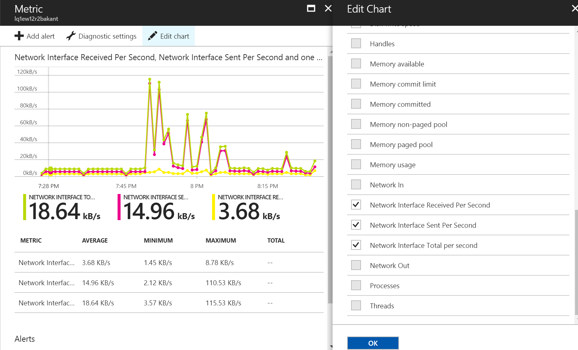Image resolution: width=578 pixels, height=350 pixels.
Task: Enable the Handles metric checkbox
Action: click(356, 44)
